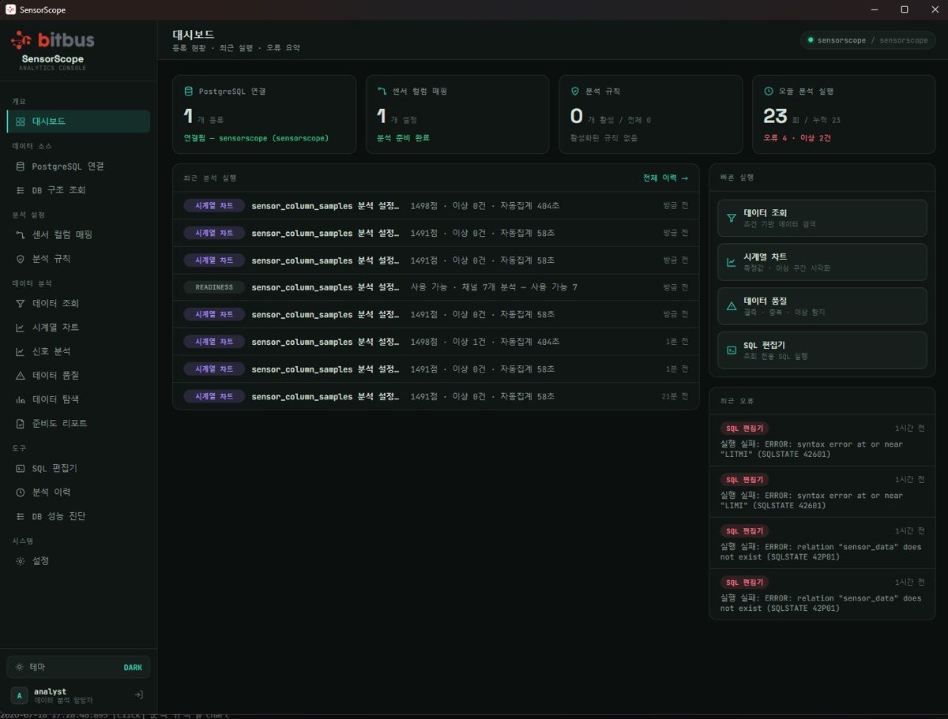Click the DB 구조 조회 list icon
Viewport: 948px width, 719px height.
(x=20, y=190)
